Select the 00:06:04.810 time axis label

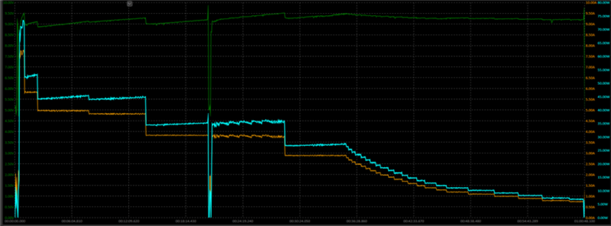[72, 221]
